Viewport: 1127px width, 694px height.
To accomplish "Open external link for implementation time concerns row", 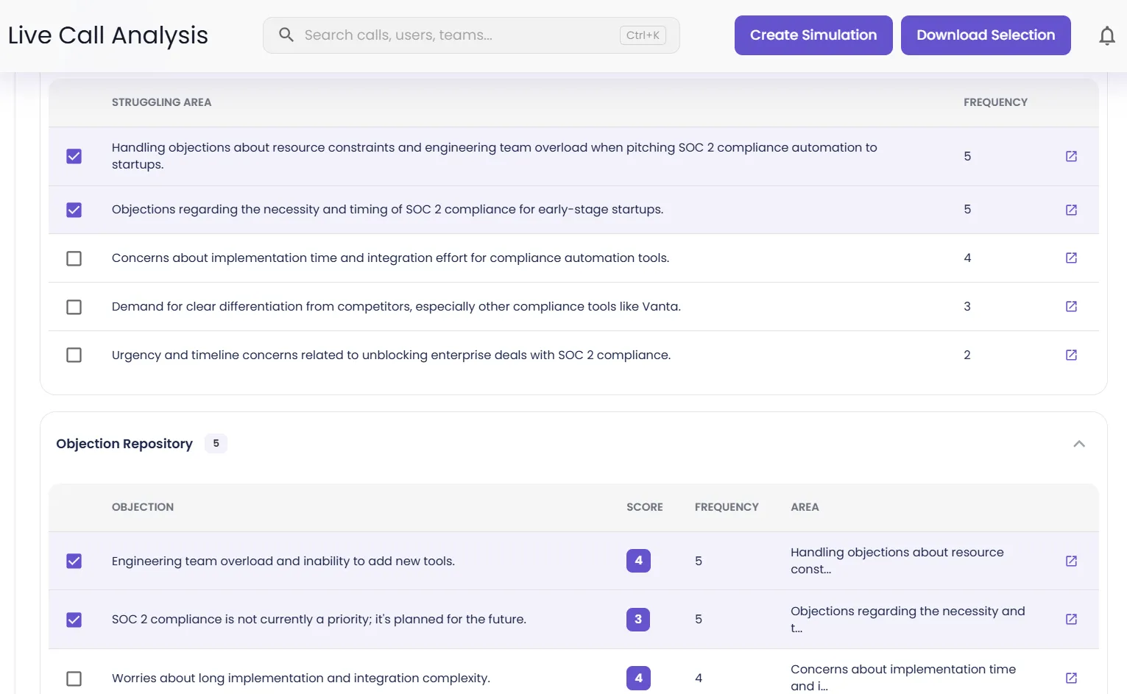I will (x=1071, y=258).
